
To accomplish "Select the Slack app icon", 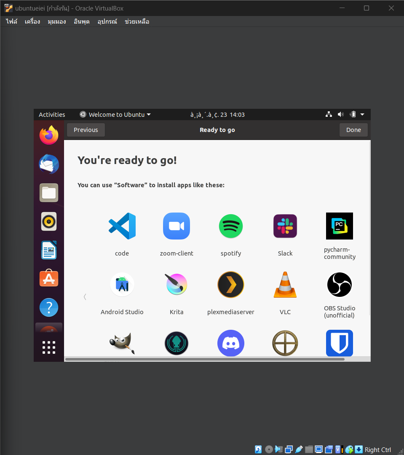I will [x=285, y=226].
